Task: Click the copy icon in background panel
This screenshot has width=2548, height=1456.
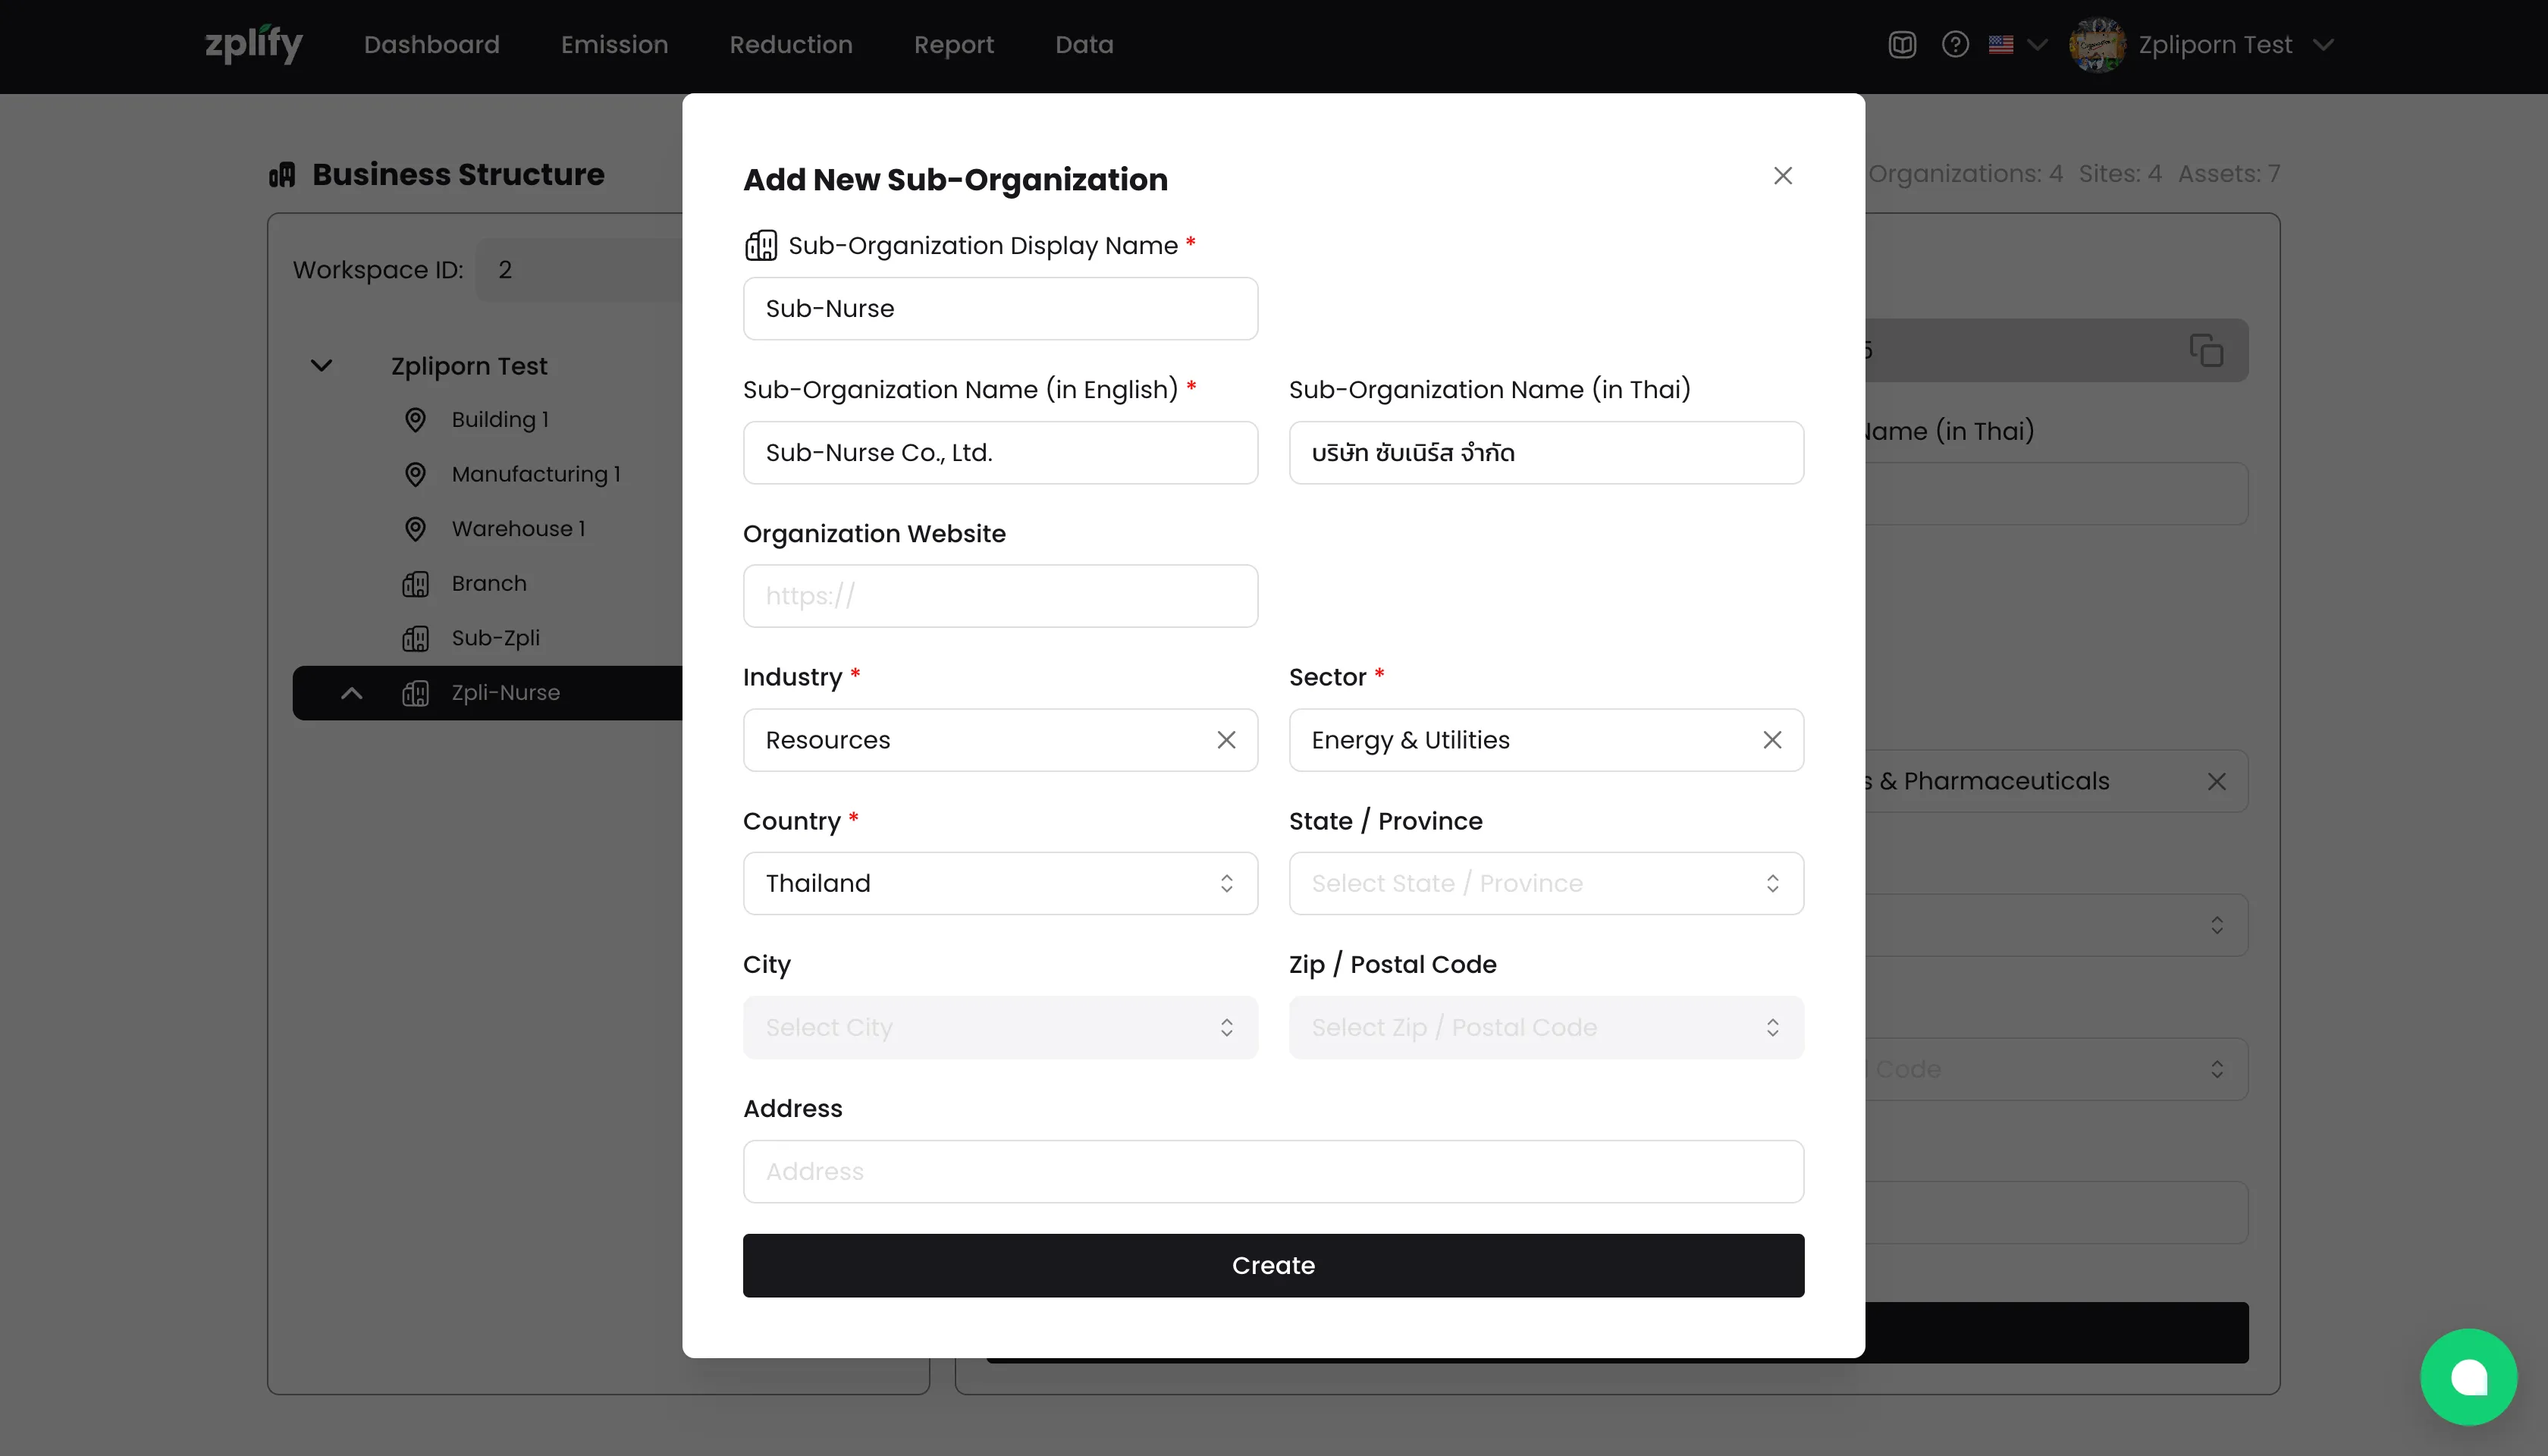Action: coord(2206,351)
